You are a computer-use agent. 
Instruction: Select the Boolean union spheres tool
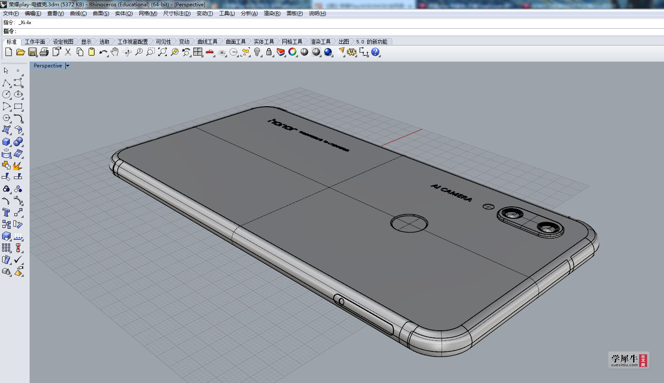point(18,142)
